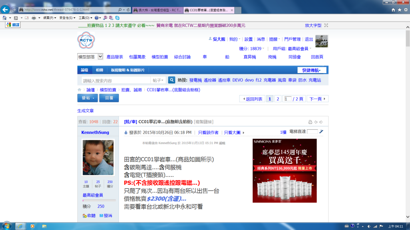Screen dimensions: 410x230
Task: Select the 版規聲明 & 貼圖影片 tab
Action: pos(128,70)
